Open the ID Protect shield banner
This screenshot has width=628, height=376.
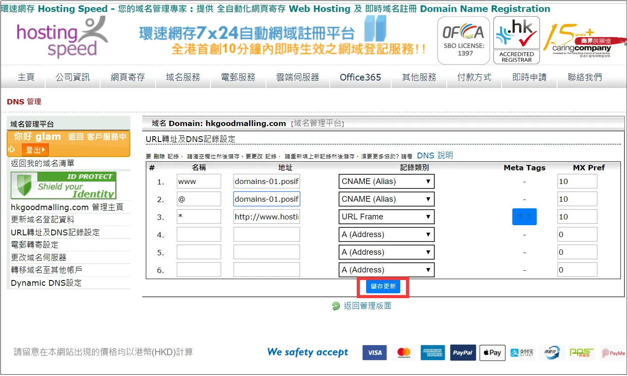pos(63,185)
